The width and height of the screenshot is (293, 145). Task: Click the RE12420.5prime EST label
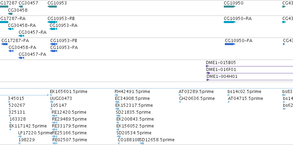(69, 112)
